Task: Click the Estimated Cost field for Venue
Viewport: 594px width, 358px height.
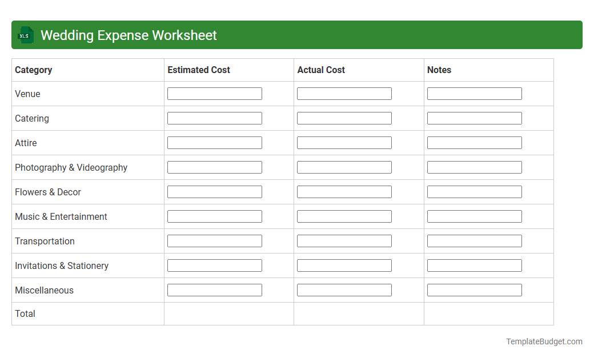Action: pyautogui.click(x=214, y=93)
